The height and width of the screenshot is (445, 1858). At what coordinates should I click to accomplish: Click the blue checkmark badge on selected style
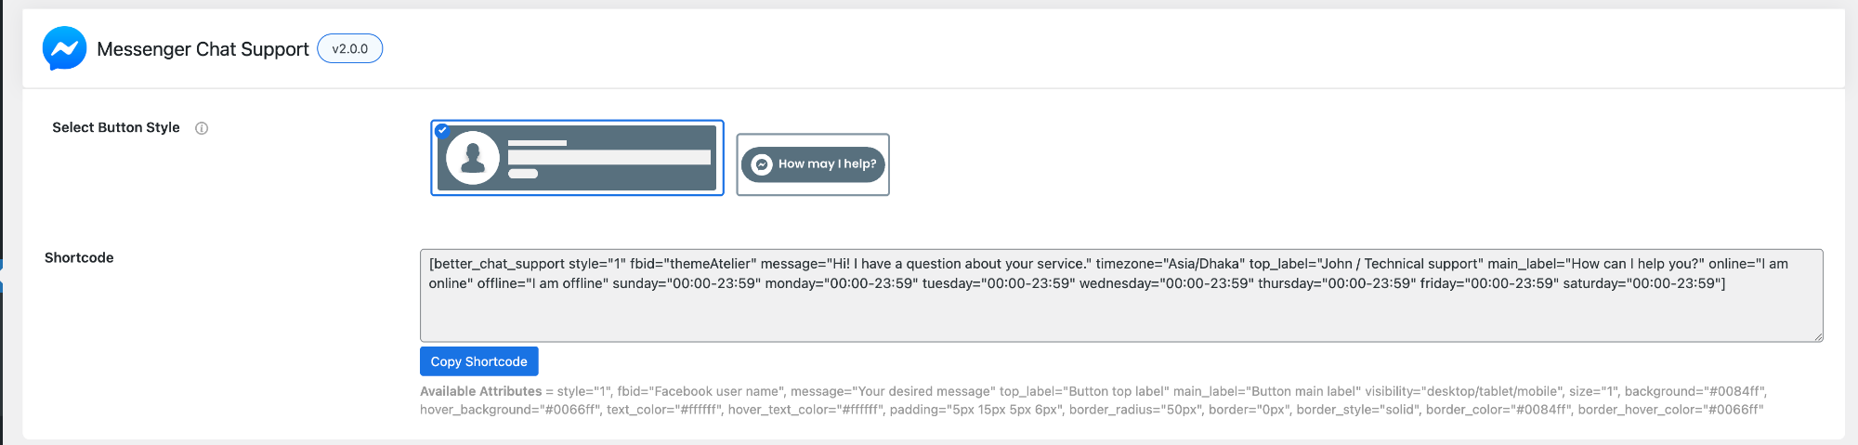point(442,130)
